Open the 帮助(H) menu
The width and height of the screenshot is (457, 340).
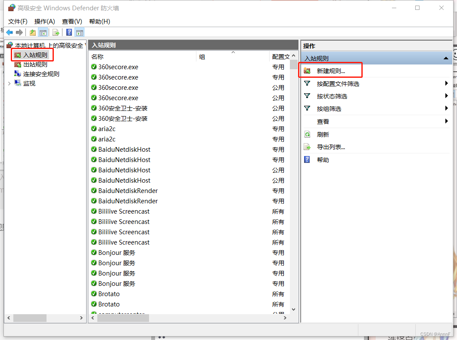pyautogui.click(x=99, y=21)
